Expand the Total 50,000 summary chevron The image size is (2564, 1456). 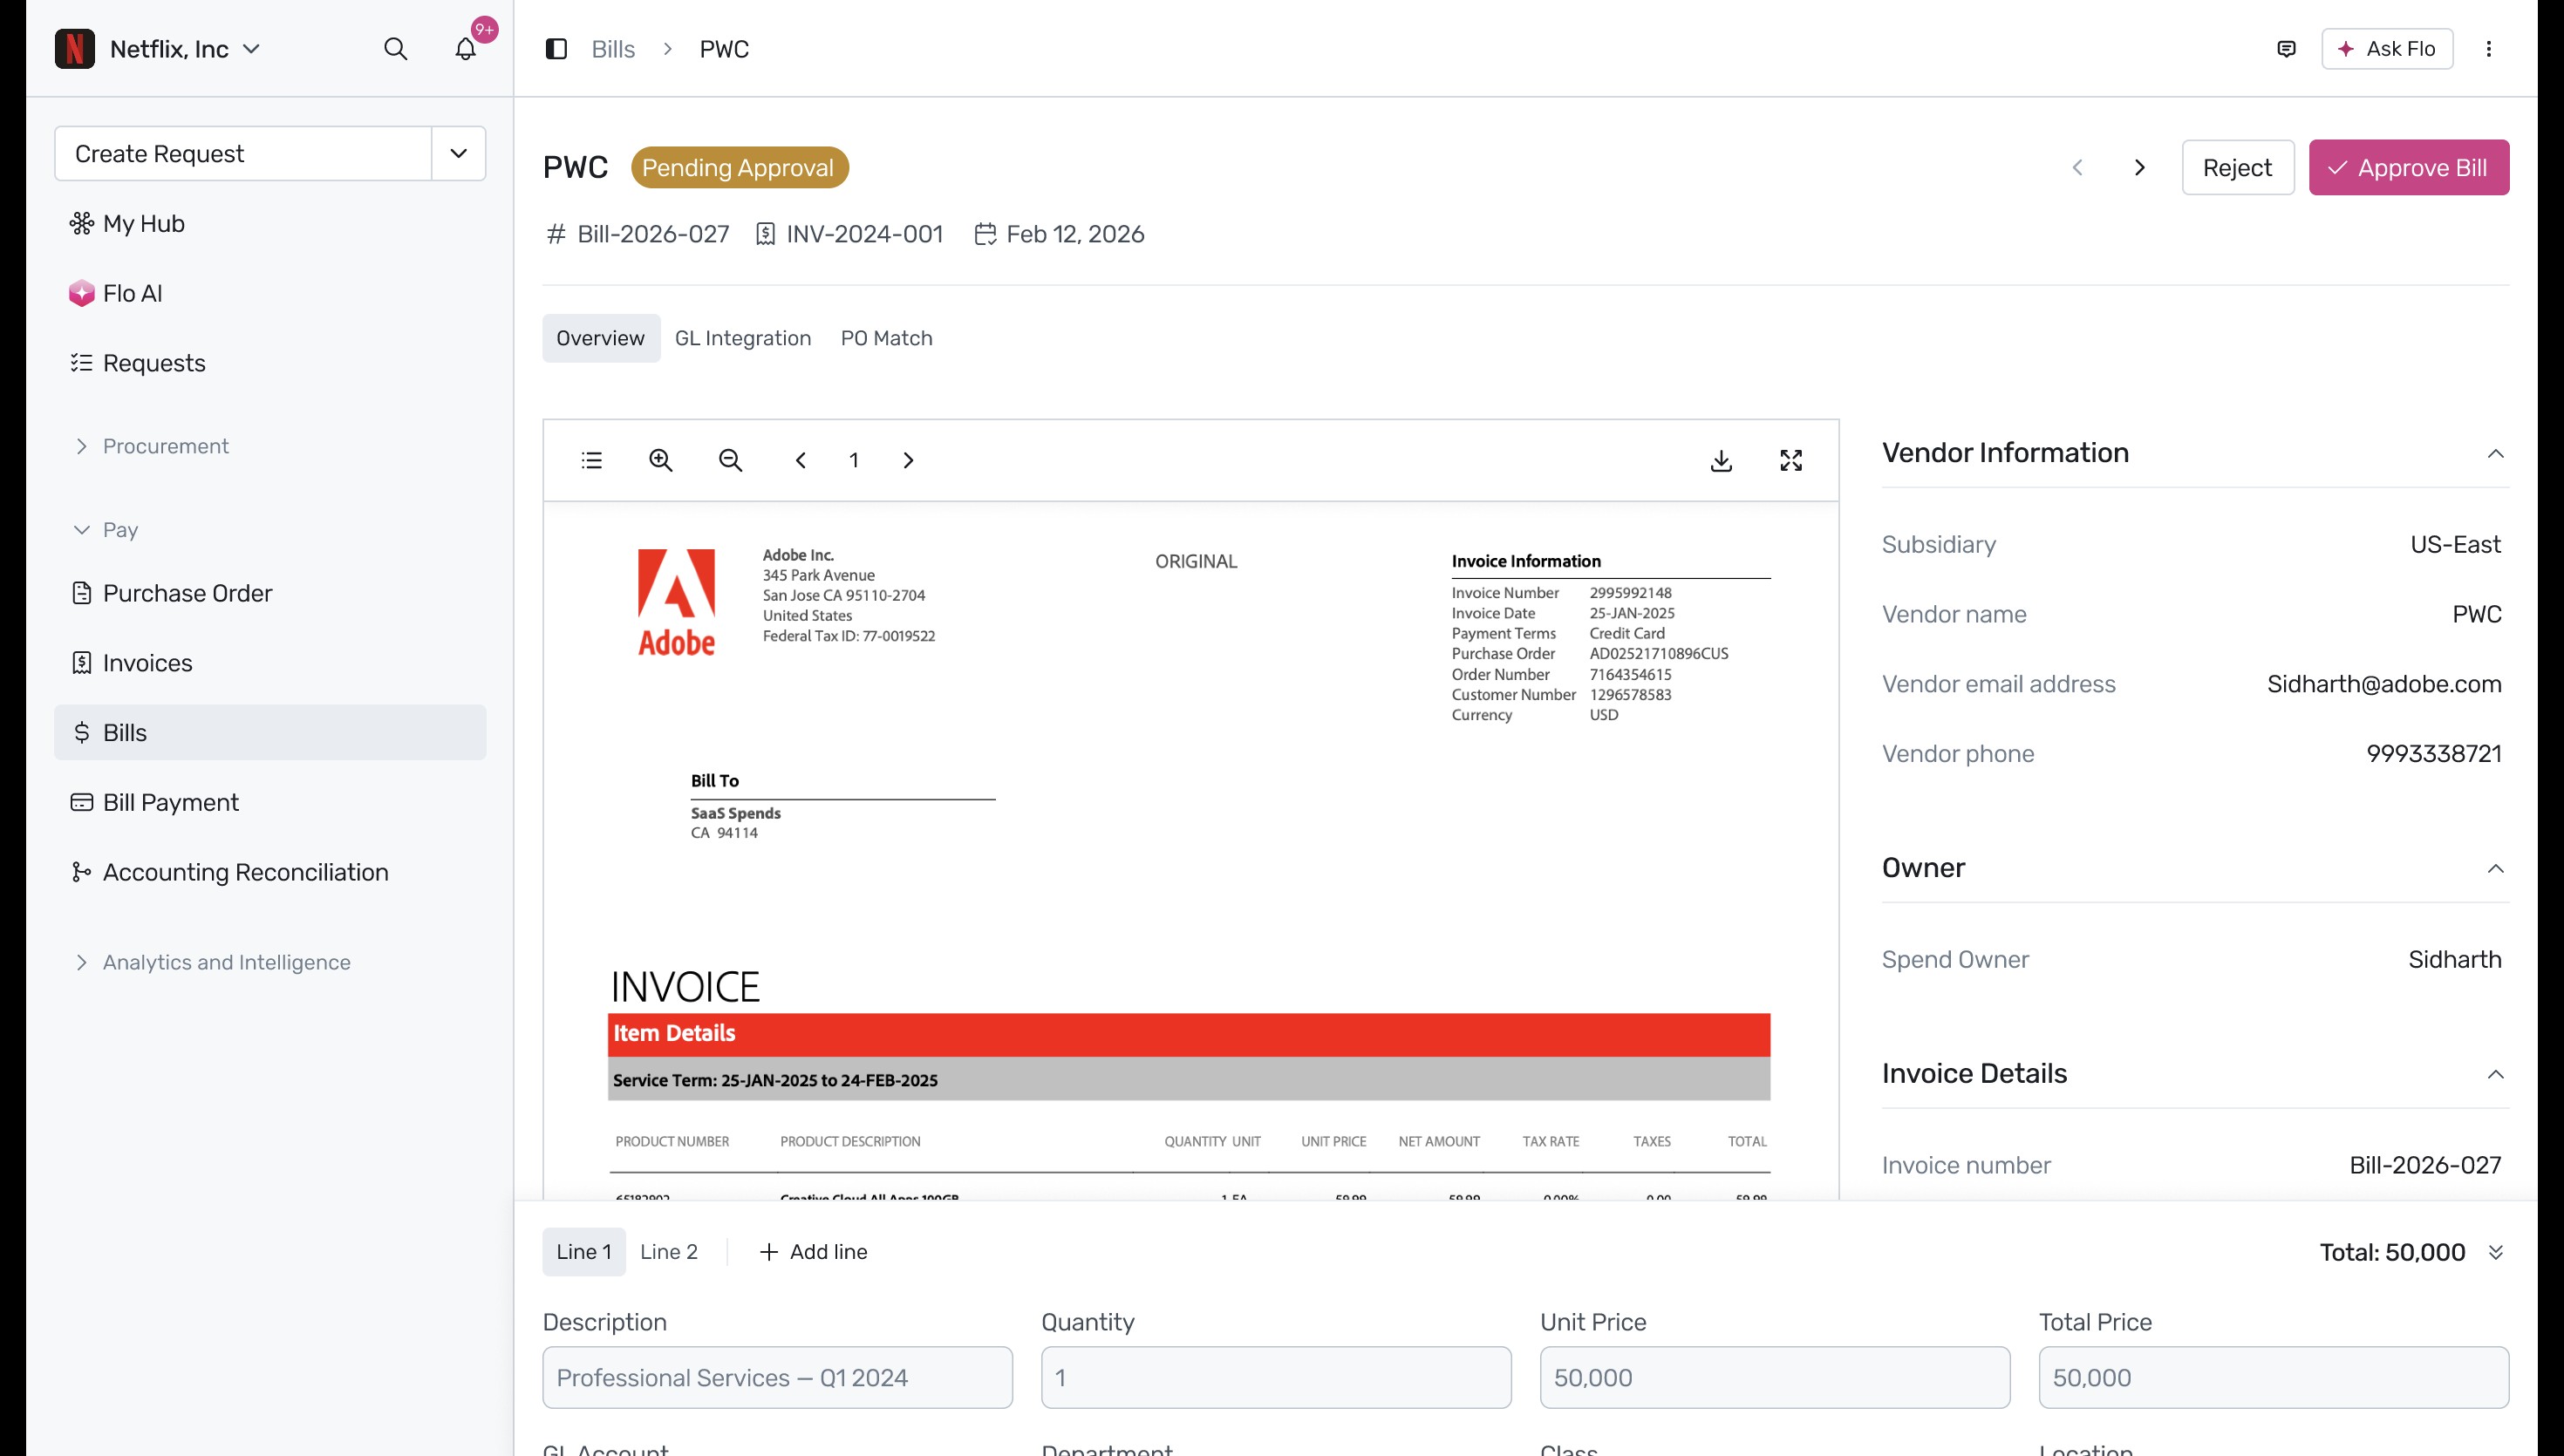[x=2495, y=1252]
